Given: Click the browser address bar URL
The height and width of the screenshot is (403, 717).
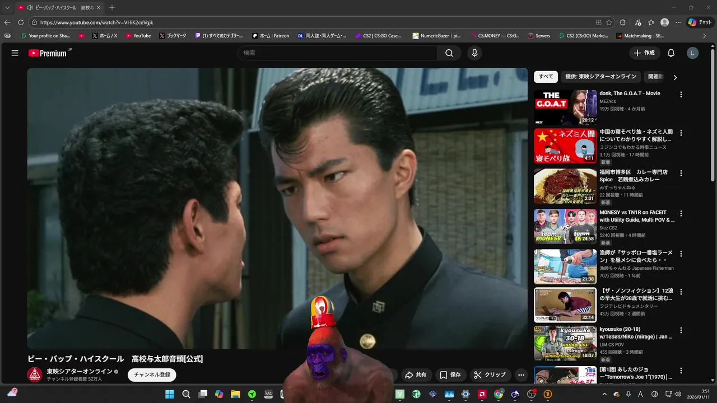Looking at the screenshot, I should tap(96, 22).
